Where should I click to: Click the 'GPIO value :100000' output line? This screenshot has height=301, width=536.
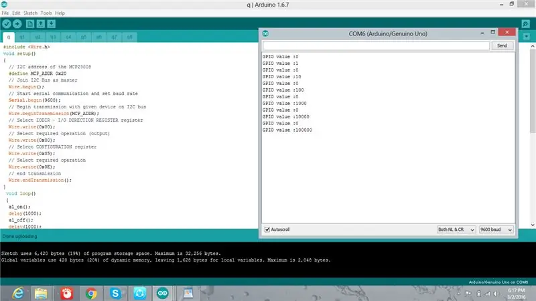(x=287, y=130)
